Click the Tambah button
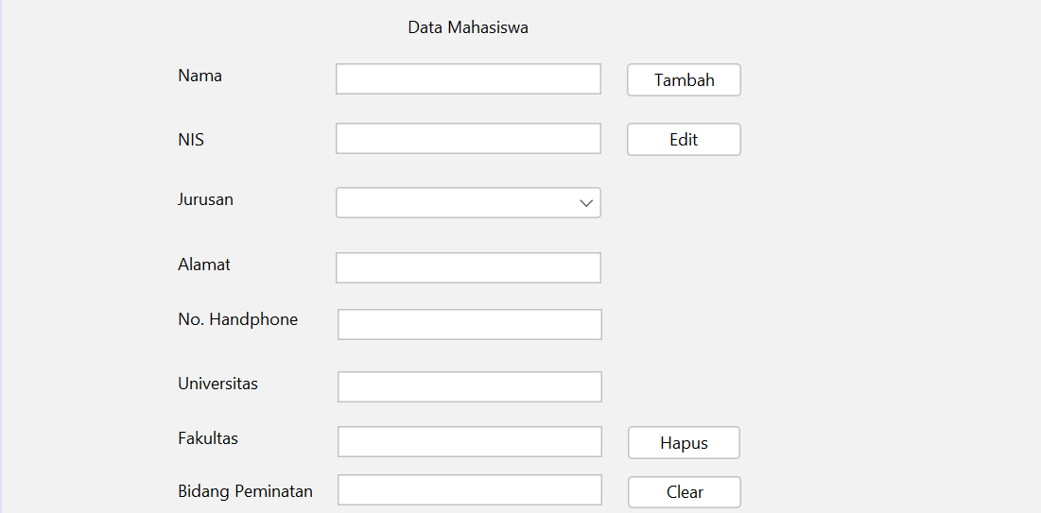Image resolution: width=1041 pixels, height=513 pixels. click(x=684, y=80)
